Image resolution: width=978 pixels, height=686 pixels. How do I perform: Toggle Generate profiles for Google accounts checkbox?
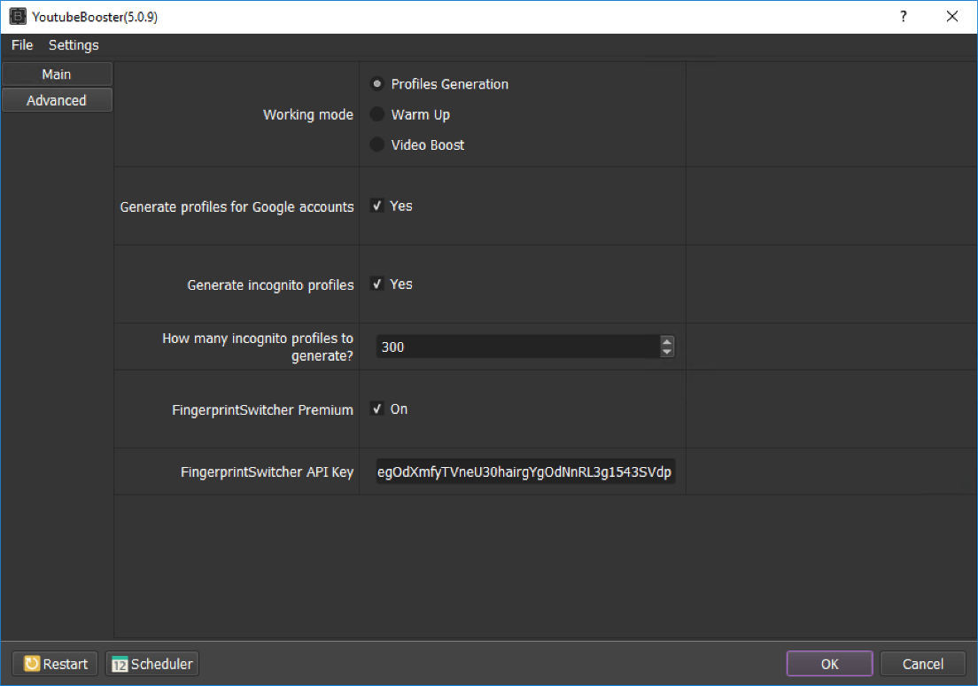click(x=377, y=206)
